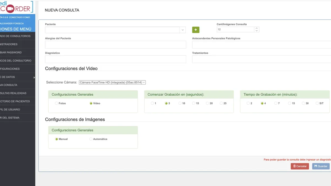331x186 pixels.
Task: Select Automática image configuration
Action: click(91, 139)
